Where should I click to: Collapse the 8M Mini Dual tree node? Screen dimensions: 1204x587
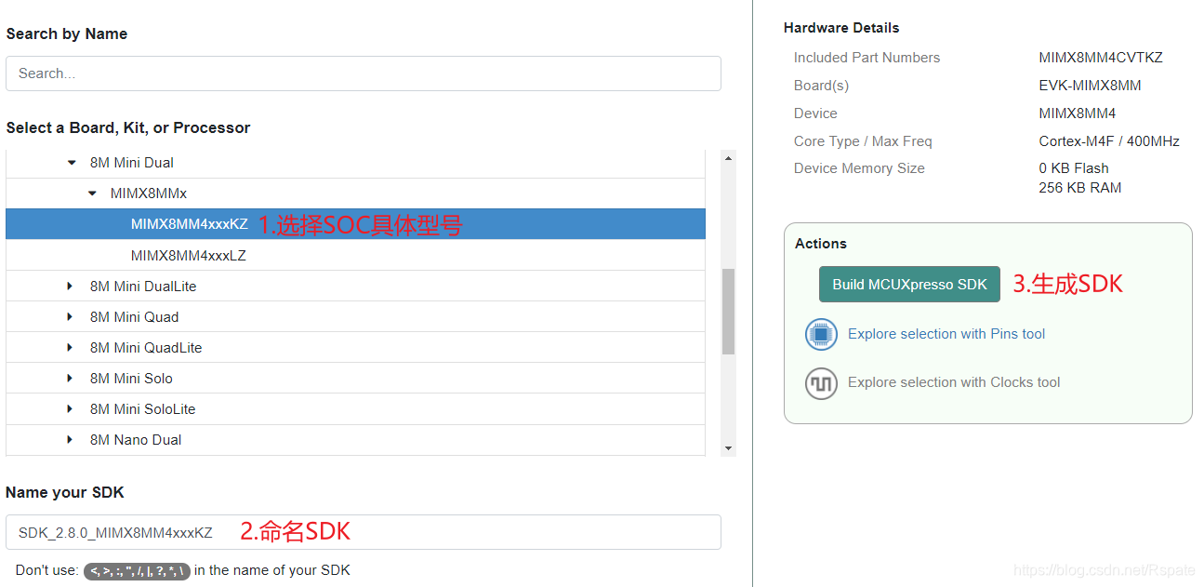72,163
